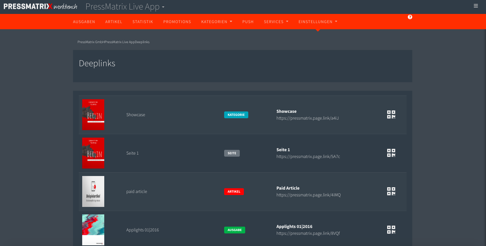The image size is (486, 246).
Task: Click the Artikel badge
Action: point(234,192)
